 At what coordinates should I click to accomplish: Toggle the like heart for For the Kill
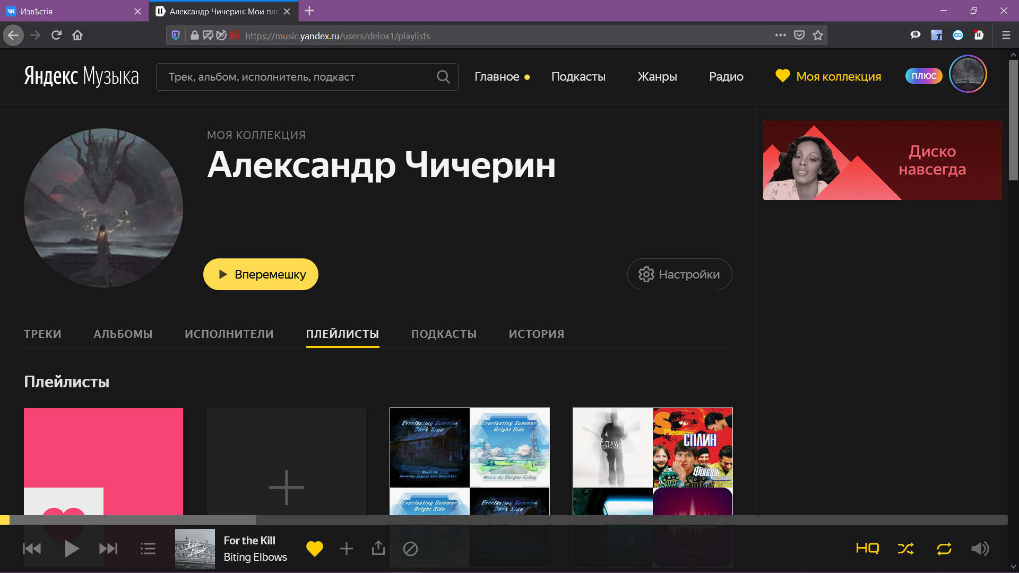(315, 549)
